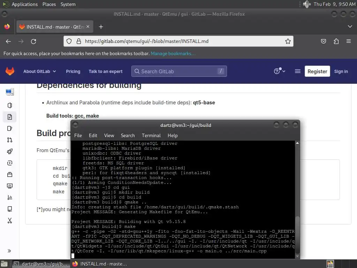Open Places menu in top panel
The height and width of the screenshot is (268, 357).
[x=49, y=4]
